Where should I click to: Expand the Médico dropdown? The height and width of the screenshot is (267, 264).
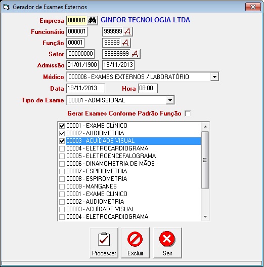(214, 77)
